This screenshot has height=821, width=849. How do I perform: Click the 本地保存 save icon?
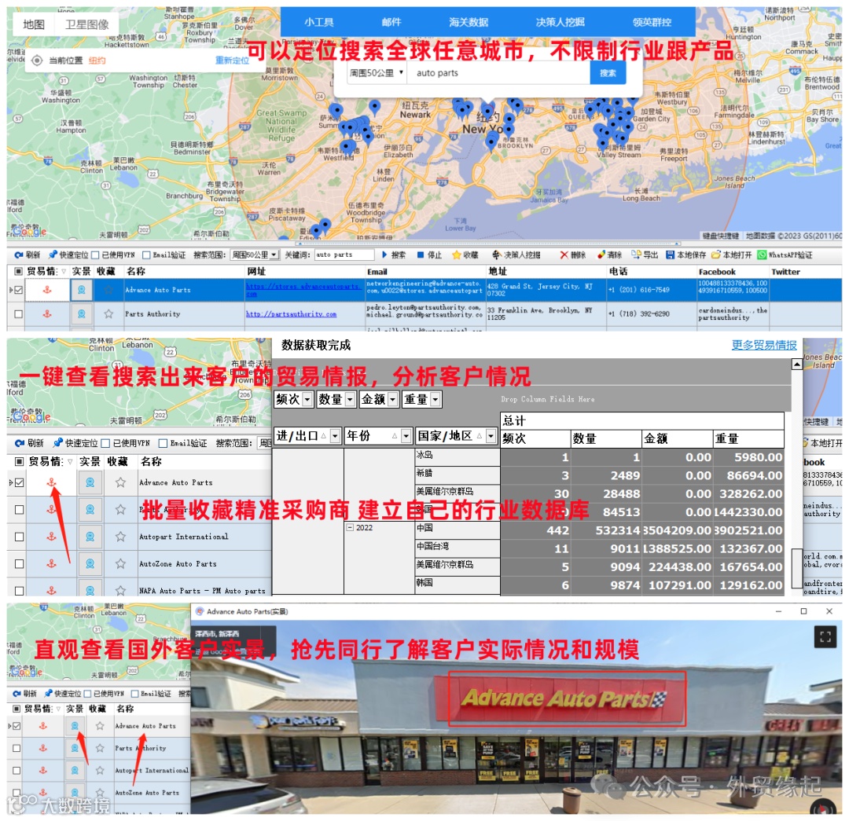(x=671, y=255)
